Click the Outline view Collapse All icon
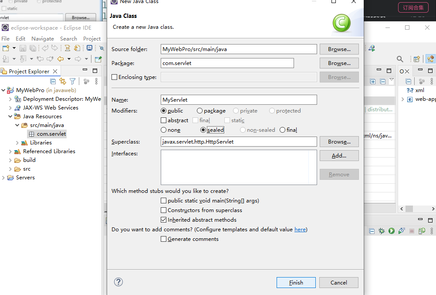The image size is (436, 295). (x=409, y=82)
